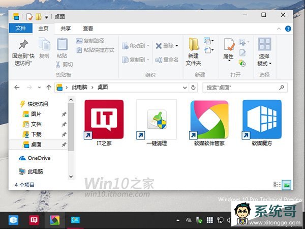Show hidden tray icons with up arrow
This screenshot has height=229, width=305.
178,220
